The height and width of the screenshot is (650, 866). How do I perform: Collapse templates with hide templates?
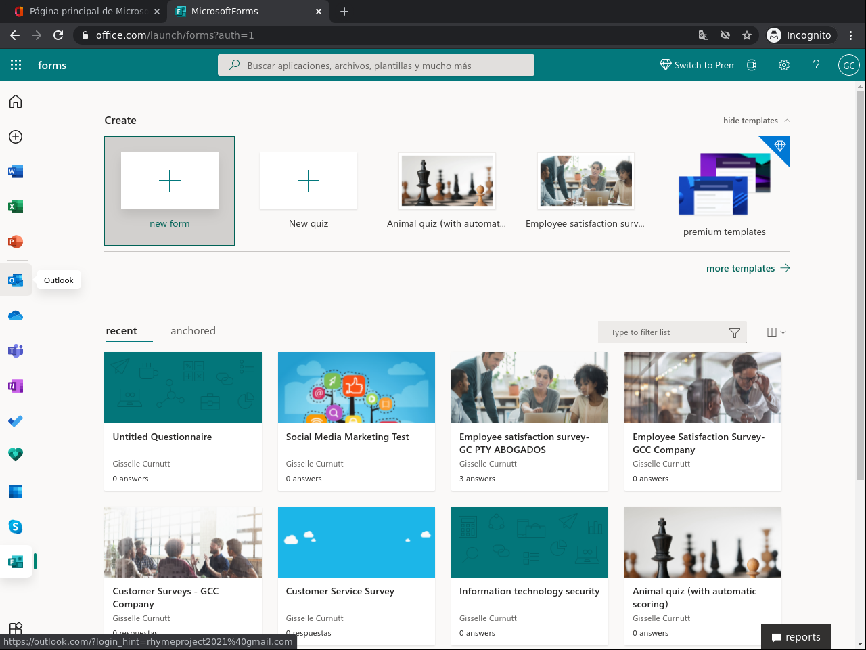756,121
